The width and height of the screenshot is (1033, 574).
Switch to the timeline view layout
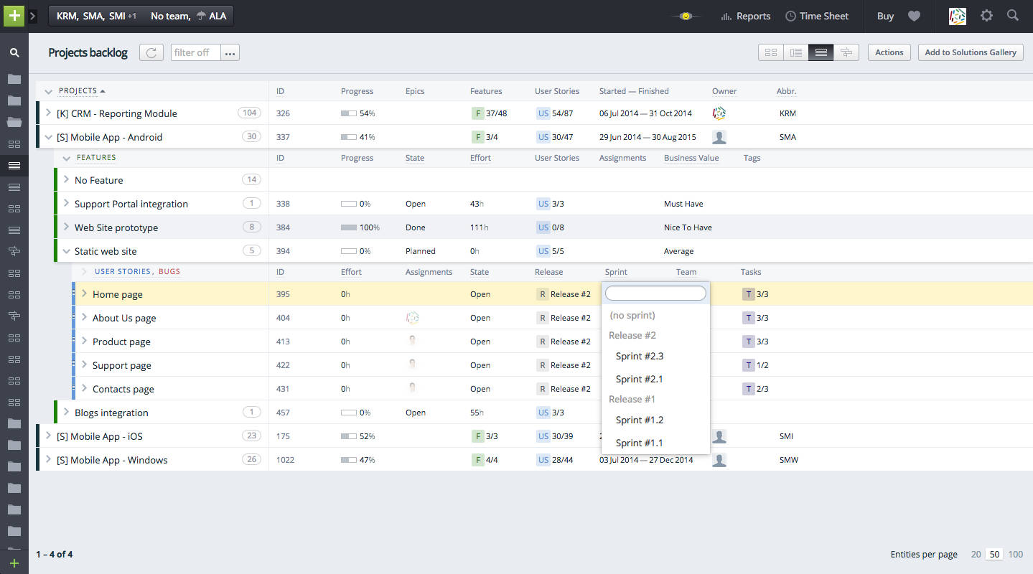pos(846,52)
